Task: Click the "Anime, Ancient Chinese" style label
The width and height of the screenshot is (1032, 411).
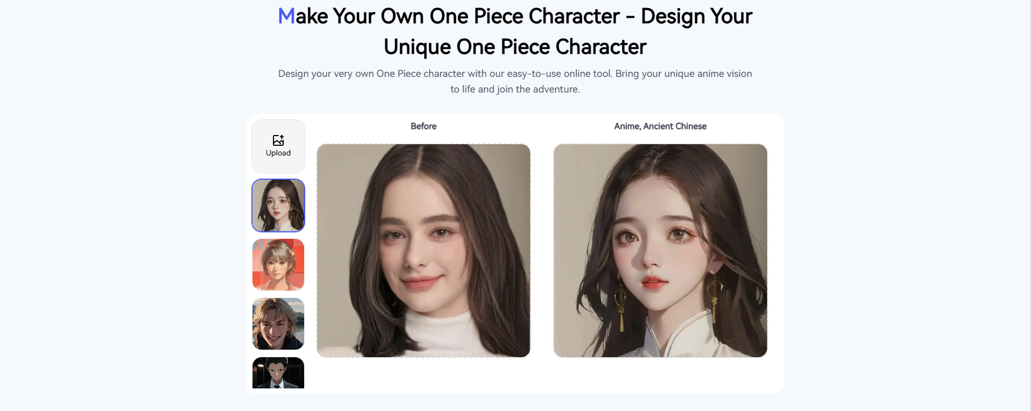Action: click(x=660, y=126)
